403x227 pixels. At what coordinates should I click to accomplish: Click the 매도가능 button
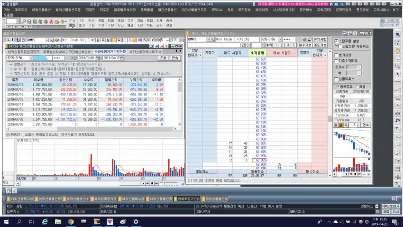320,45
